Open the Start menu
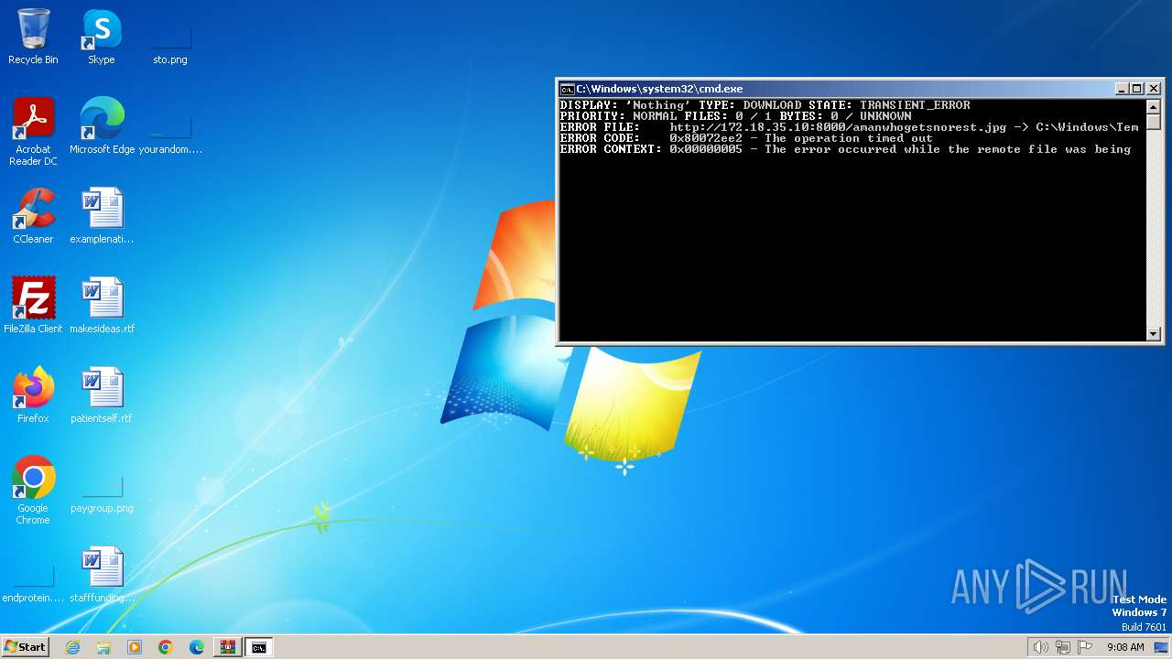This screenshot has width=1172, height=659. pyautogui.click(x=26, y=647)
